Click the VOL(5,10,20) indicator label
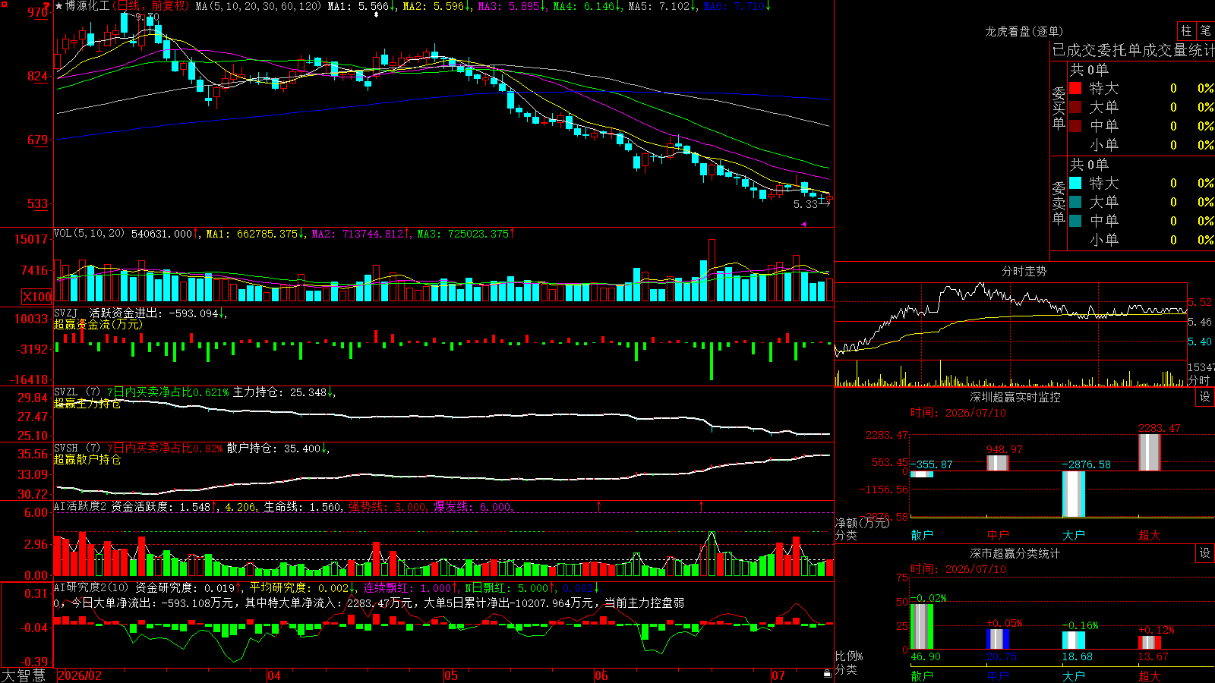1215x683 pixels. tap(89, 234)
